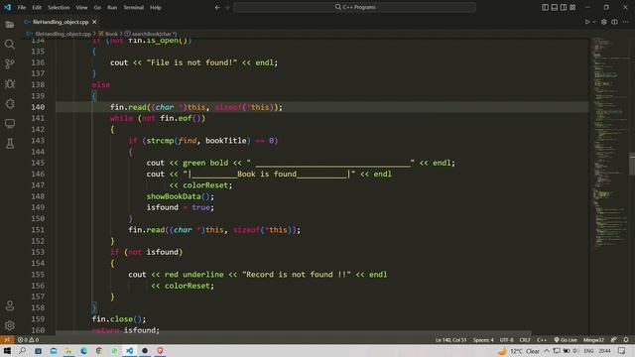Image resolution: width=635 pixels, height=357 pixels.
Task: Click the VS Code logo icon in title bar
Action: click(7, 7)
